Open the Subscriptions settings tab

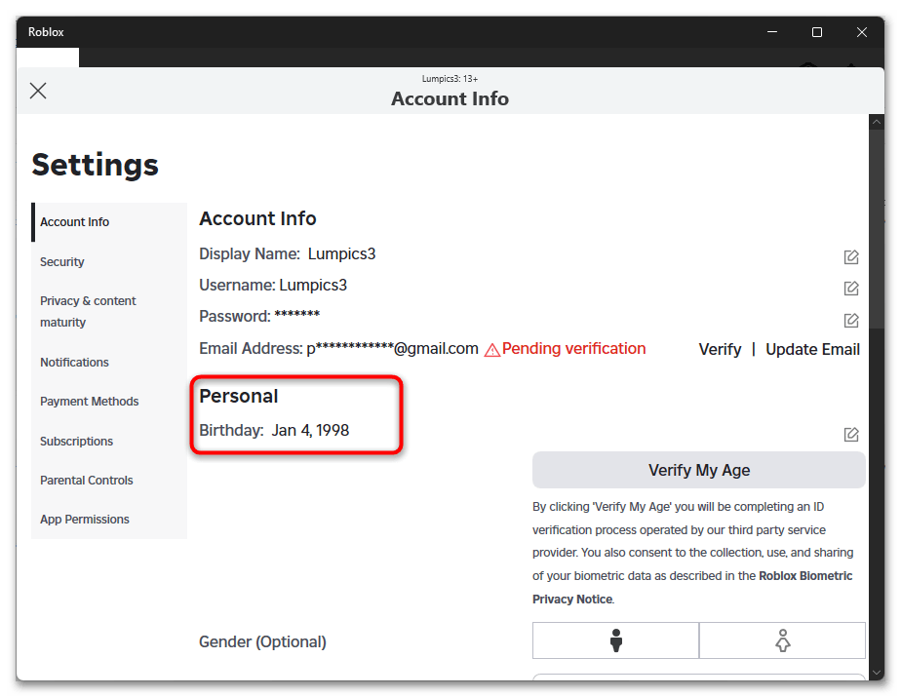coord(109,442)
